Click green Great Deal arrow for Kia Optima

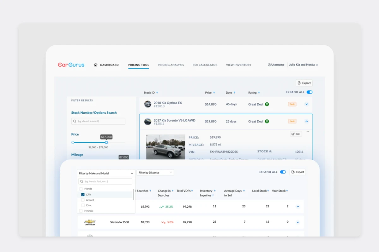(267, 104)
